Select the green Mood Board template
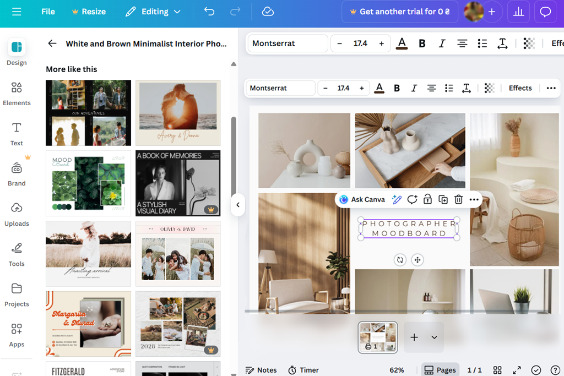Viewport: 564px width, 376px height. [88, 183]
